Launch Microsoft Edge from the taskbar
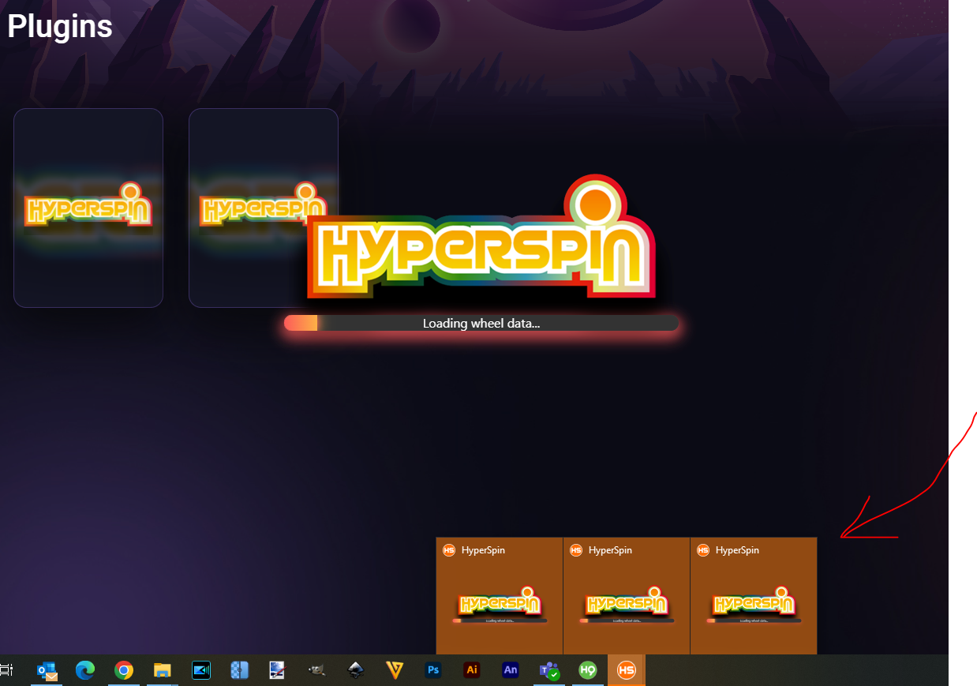977x686 pixels. (84, 670)
